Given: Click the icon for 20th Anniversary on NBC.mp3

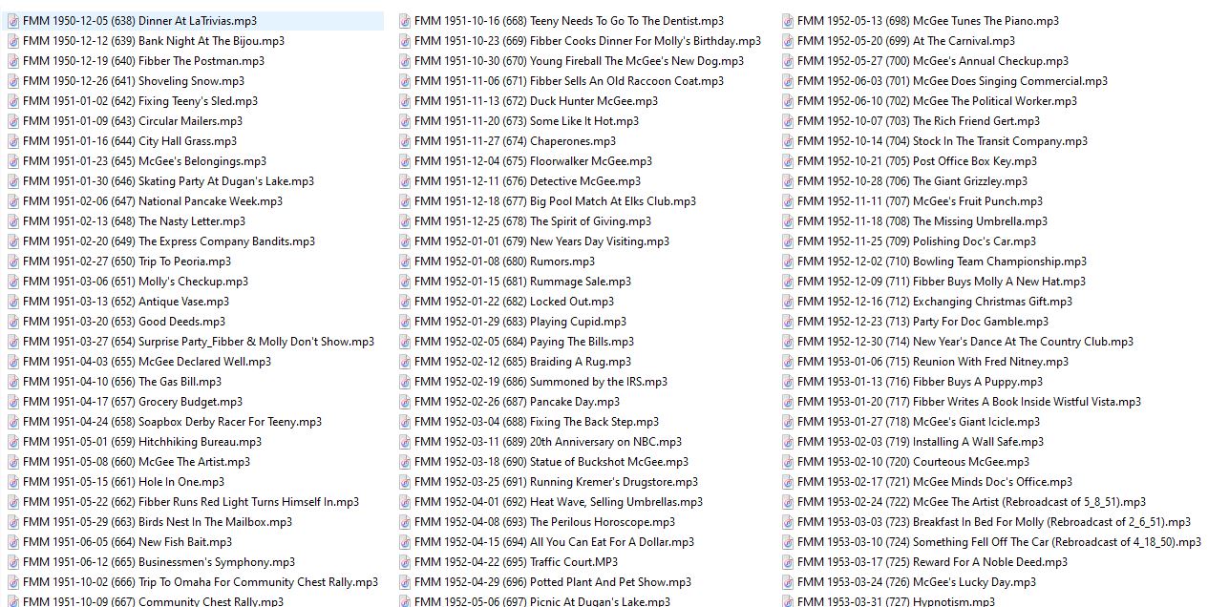Looking at the screenshot, I should click(x=405, y=442).
